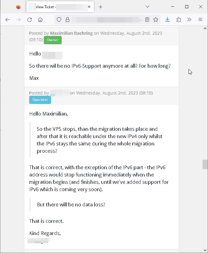Open the Extensions puzzle-piece menu
The height and width of the screenshot is (253, 208).
(179, 20)
